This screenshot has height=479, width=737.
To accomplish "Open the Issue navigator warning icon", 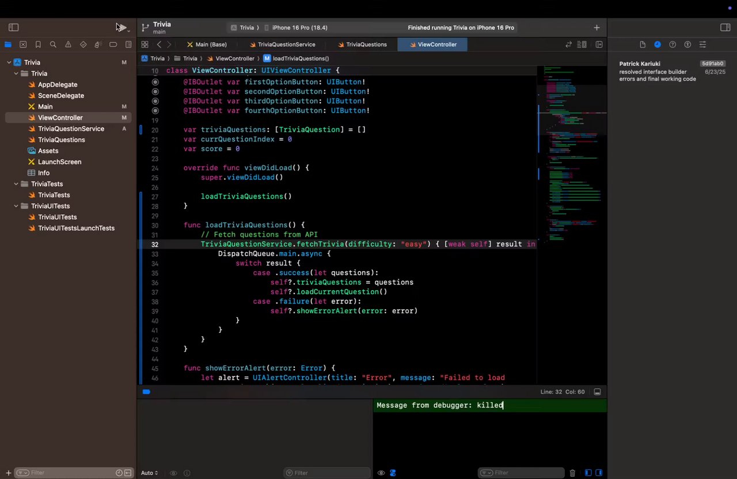I will (68, 44).
